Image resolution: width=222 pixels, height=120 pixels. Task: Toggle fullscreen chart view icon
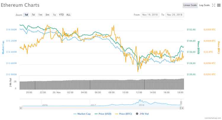pyautogui.click(x=214, y=5)
